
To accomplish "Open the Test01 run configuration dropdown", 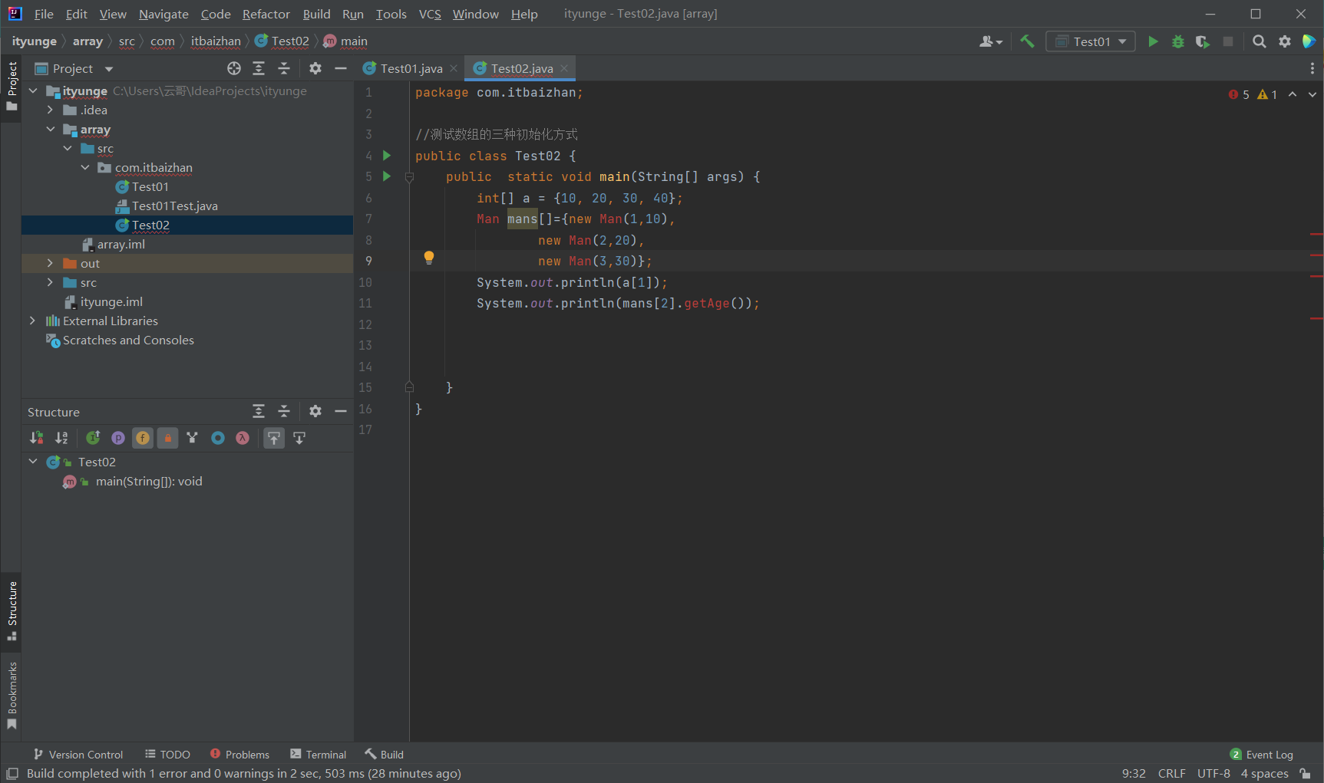I will pos(1091,41).
